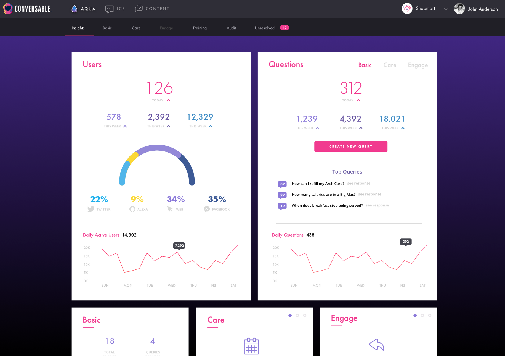
Task: Select the first Engage card pagination dot
Action: click(x=415, y=315)
